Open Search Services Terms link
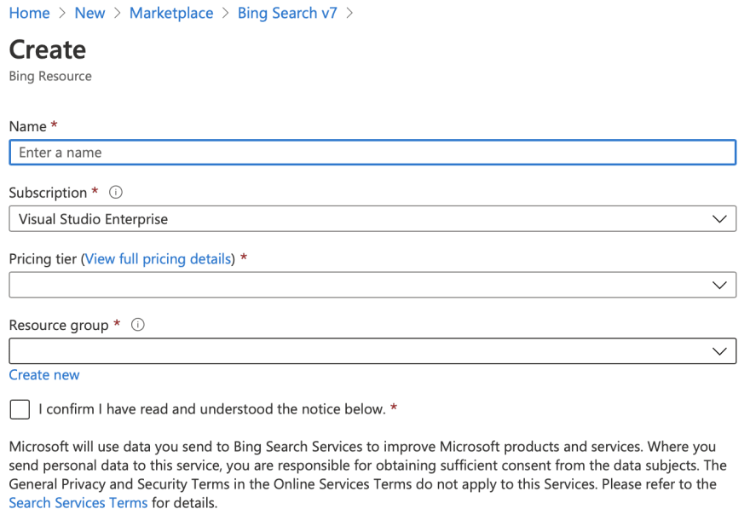 [x=78, y=503]
